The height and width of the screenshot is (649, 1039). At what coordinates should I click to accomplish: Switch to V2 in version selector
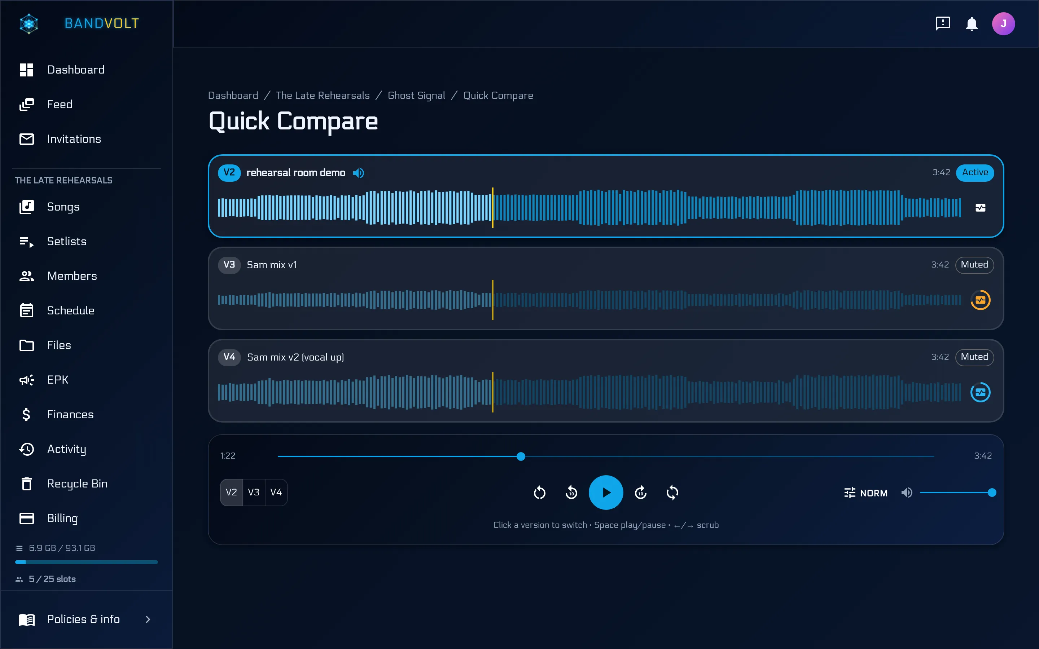[x=231, y=492]
